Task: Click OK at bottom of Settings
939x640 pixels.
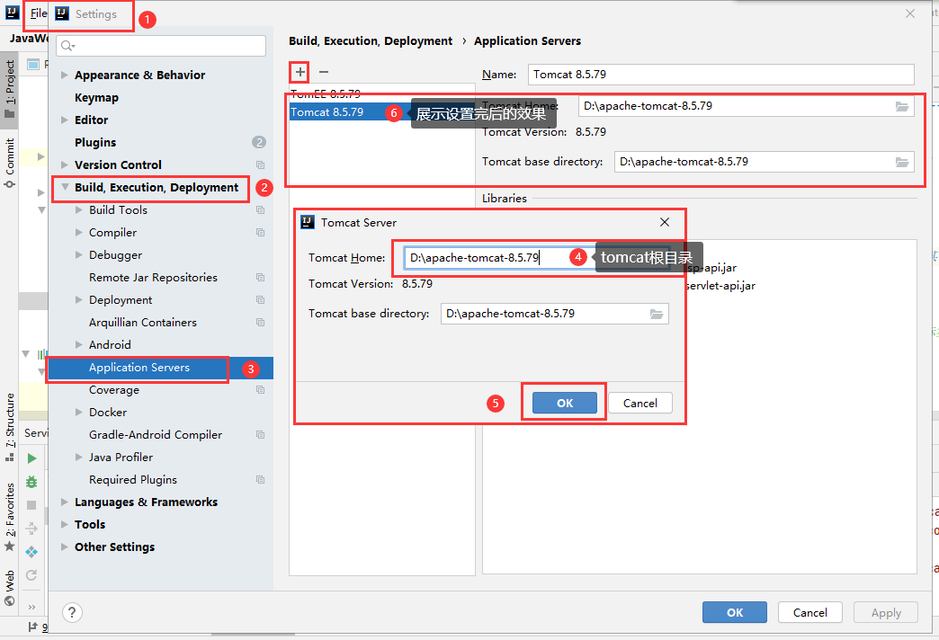Action: click(x=735, y=612)
